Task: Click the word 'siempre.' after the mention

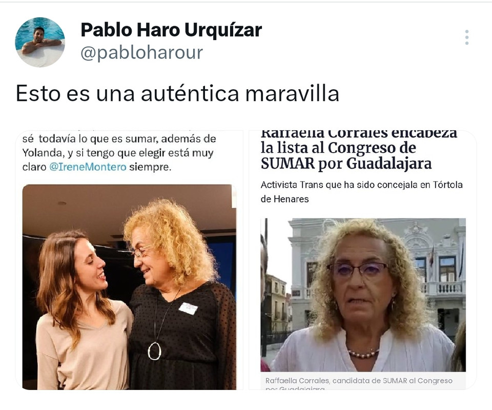Action: 150,167
